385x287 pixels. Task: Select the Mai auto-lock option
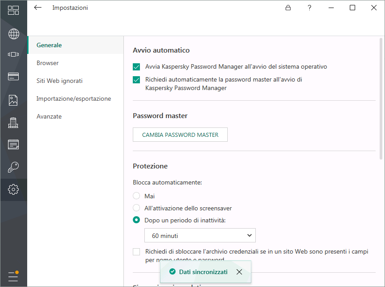(x=136, y=196)
